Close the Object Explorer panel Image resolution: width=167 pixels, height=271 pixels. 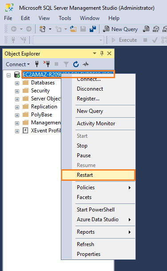109,53
